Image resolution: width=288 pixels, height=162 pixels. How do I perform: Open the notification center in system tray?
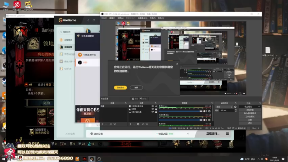283,159
